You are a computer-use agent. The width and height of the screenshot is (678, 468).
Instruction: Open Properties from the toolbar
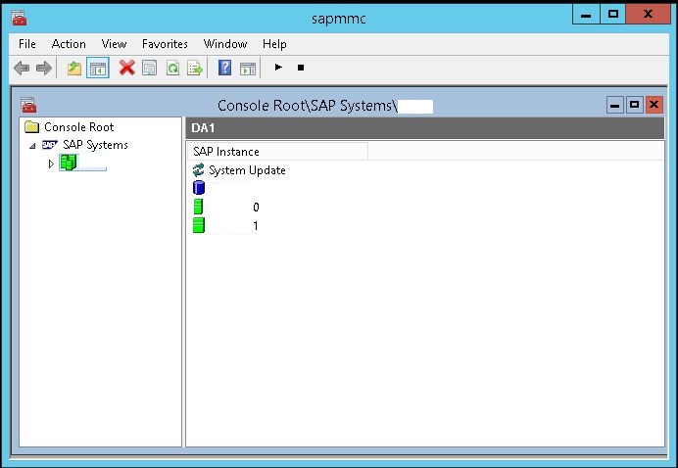150,68
